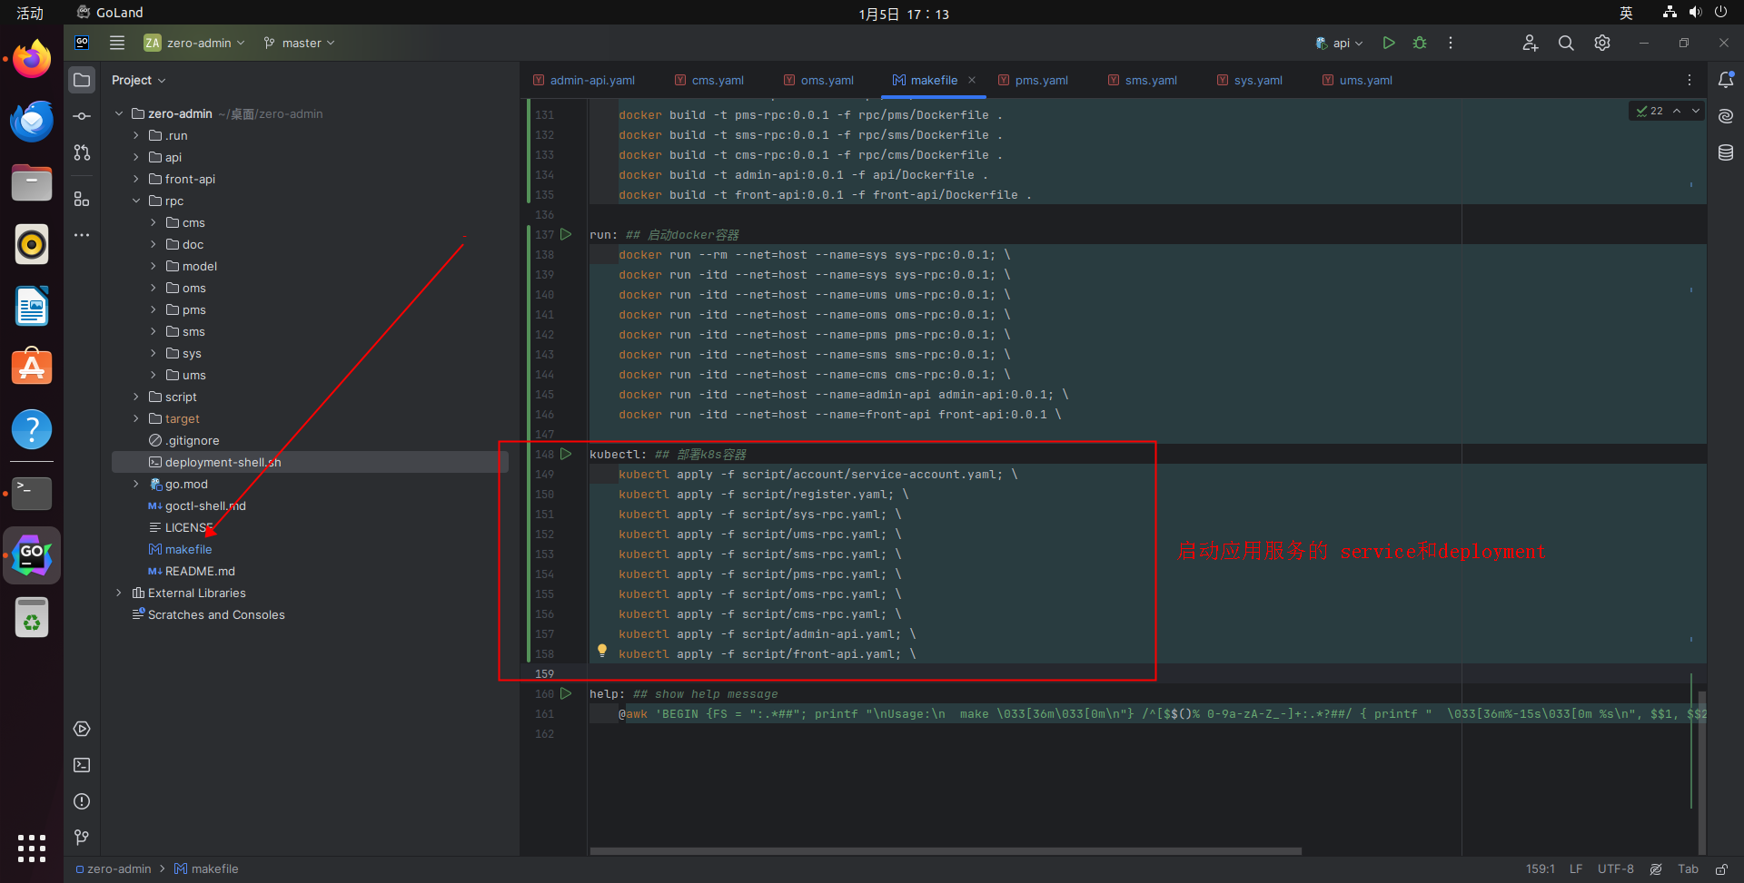
Task: Grab the editor vertical scrollbar thumb
Action: click(1701, 773)
